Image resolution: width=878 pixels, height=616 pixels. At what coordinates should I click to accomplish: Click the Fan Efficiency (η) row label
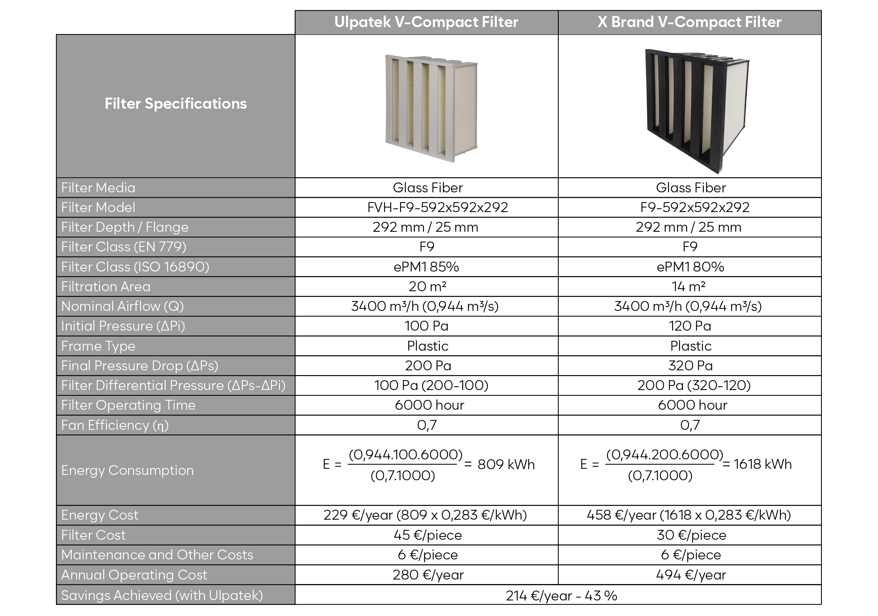(x=115, y=425)
